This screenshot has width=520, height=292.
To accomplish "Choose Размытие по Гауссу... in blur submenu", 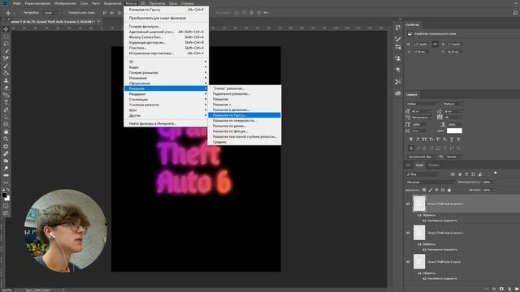I will [x=245, y=115].
